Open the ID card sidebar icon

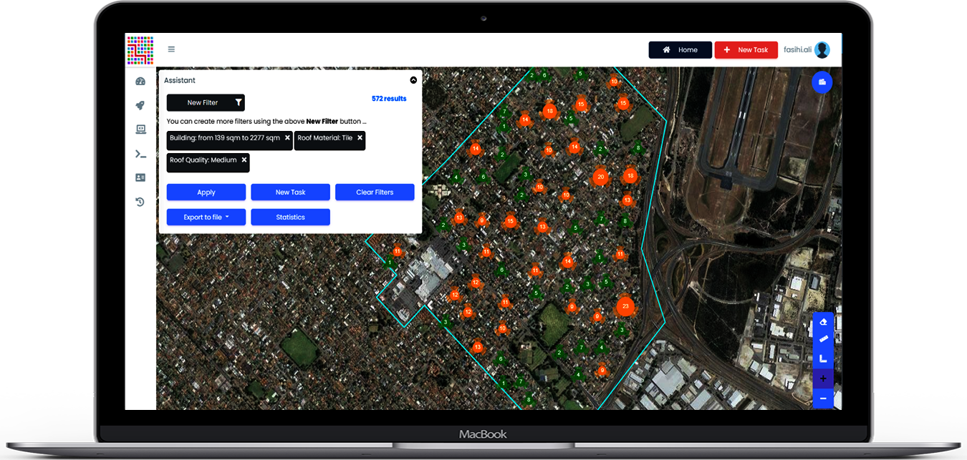pos(140,177)
